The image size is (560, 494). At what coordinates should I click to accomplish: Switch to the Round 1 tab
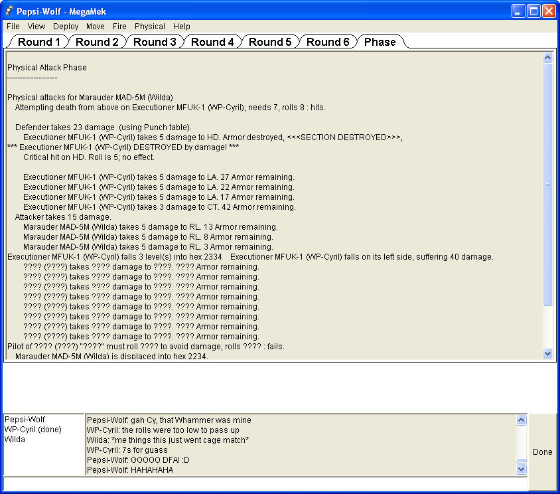[x=38, y=42]
